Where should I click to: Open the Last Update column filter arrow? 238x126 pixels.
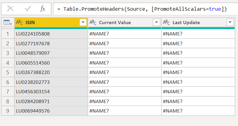point(230,22)
